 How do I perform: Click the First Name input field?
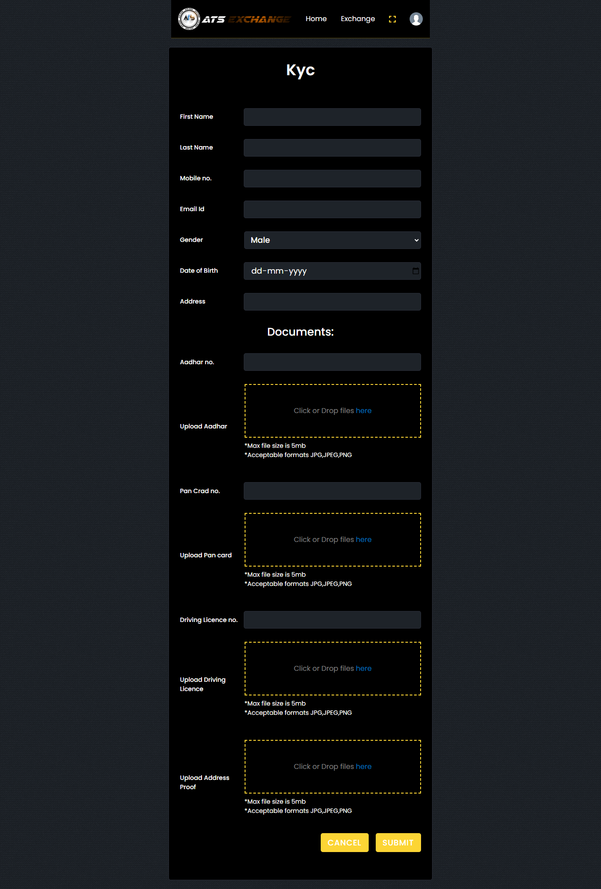tap(332, 117)
